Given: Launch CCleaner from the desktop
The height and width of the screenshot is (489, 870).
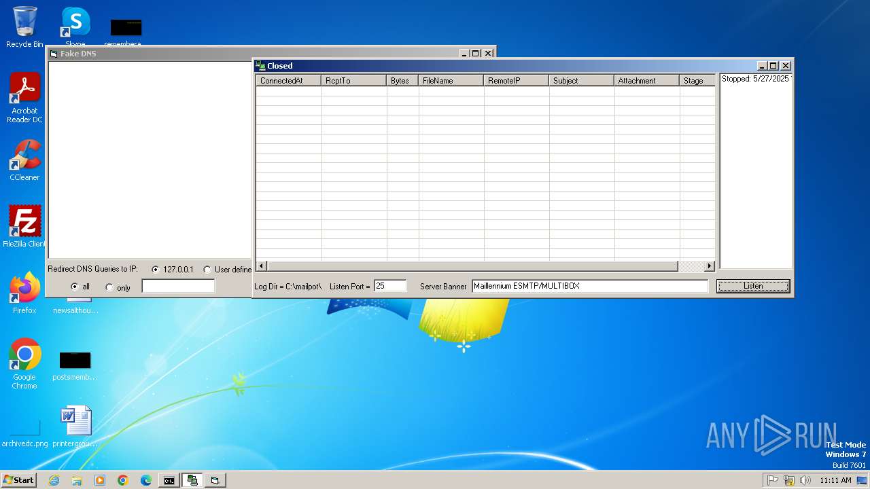Looking at the screenshot, I should pyautogui.click(x=24, y=160).
